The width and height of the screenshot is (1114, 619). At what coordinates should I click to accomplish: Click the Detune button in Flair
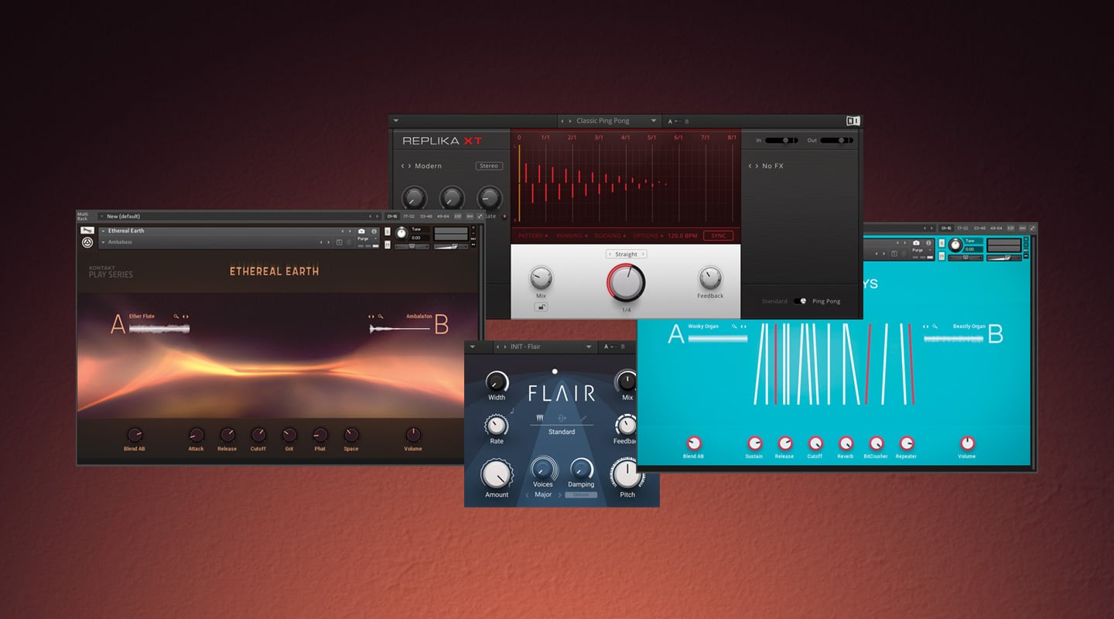(581, 494)
